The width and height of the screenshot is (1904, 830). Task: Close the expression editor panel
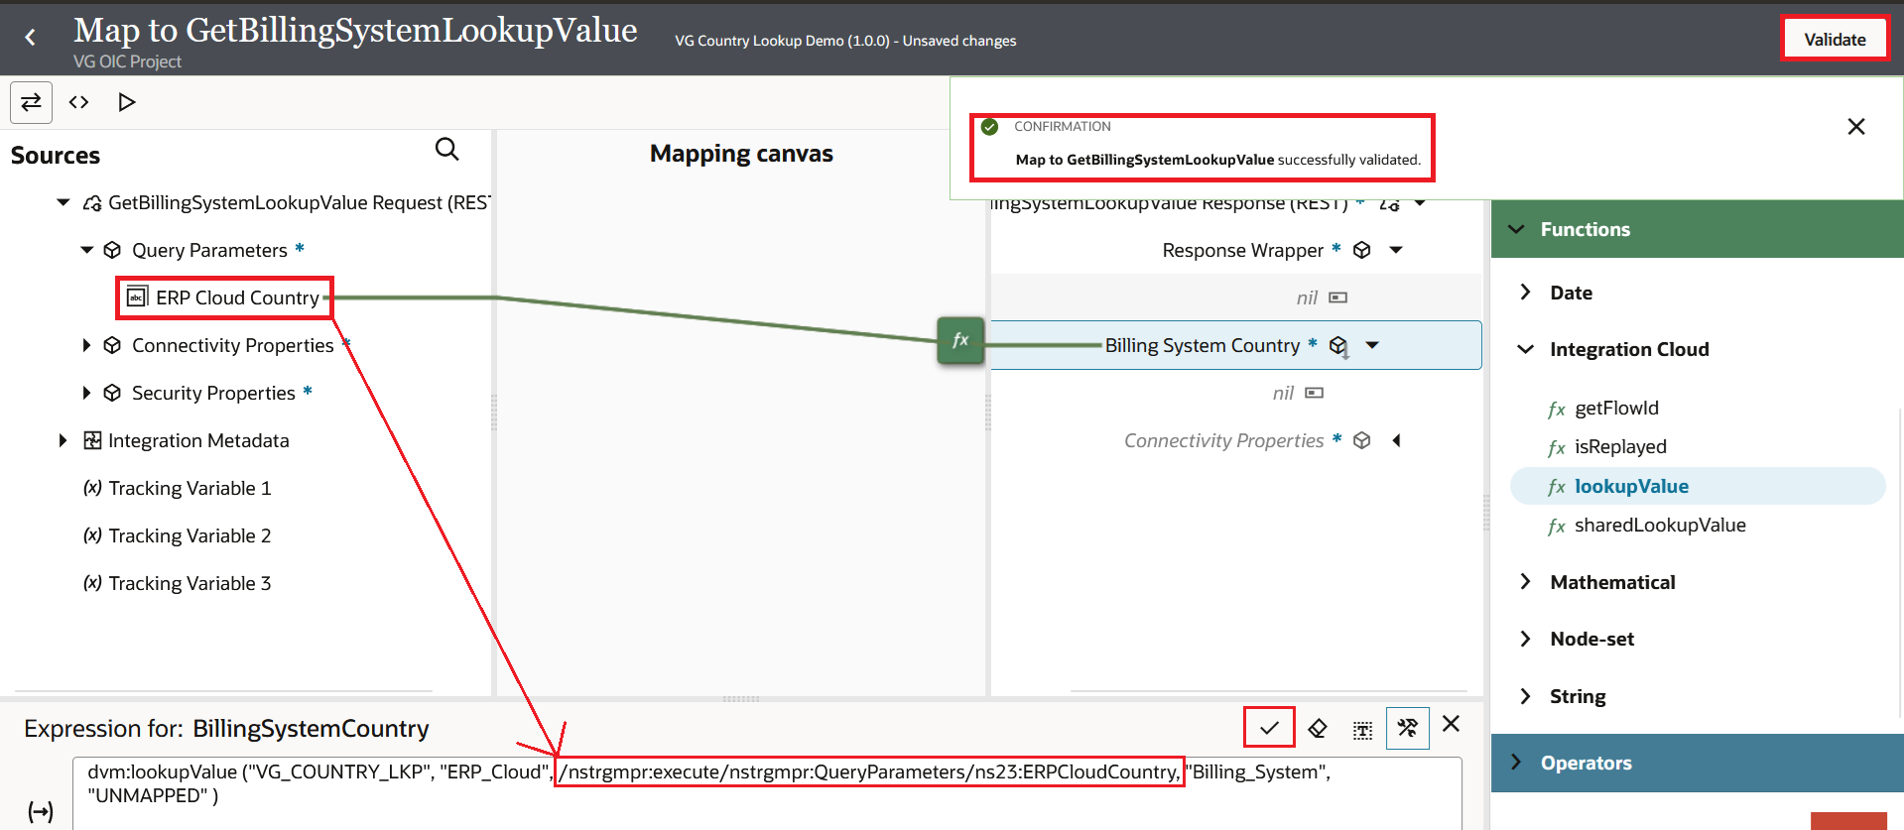pyautogui.click(x=1451, y=724)
